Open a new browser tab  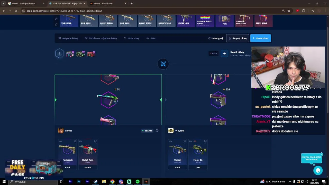click(132, 4)
